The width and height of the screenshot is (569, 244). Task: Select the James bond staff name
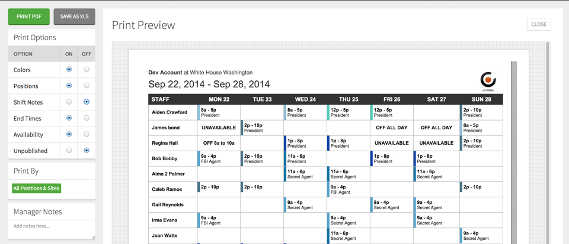tap(165, 128)
